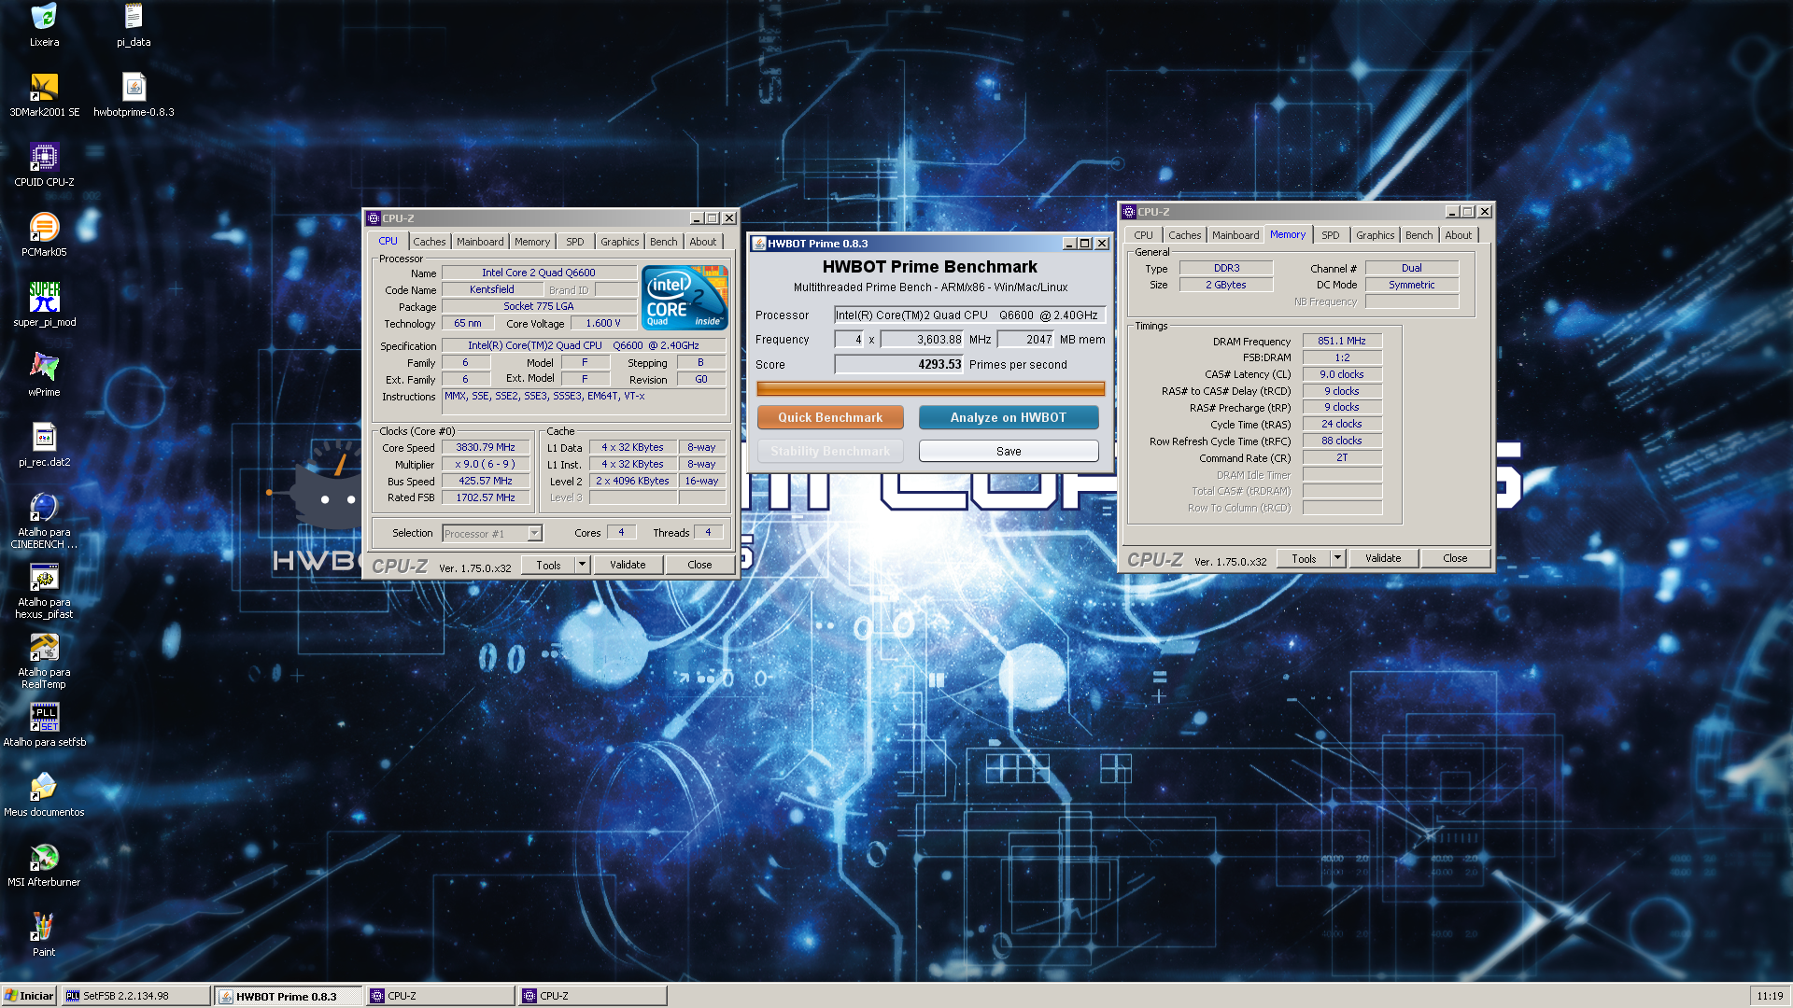Select Bench tab in left CPU-Z
The width and height of the screenshot is (1793, 1008).
tap(664, 242)
